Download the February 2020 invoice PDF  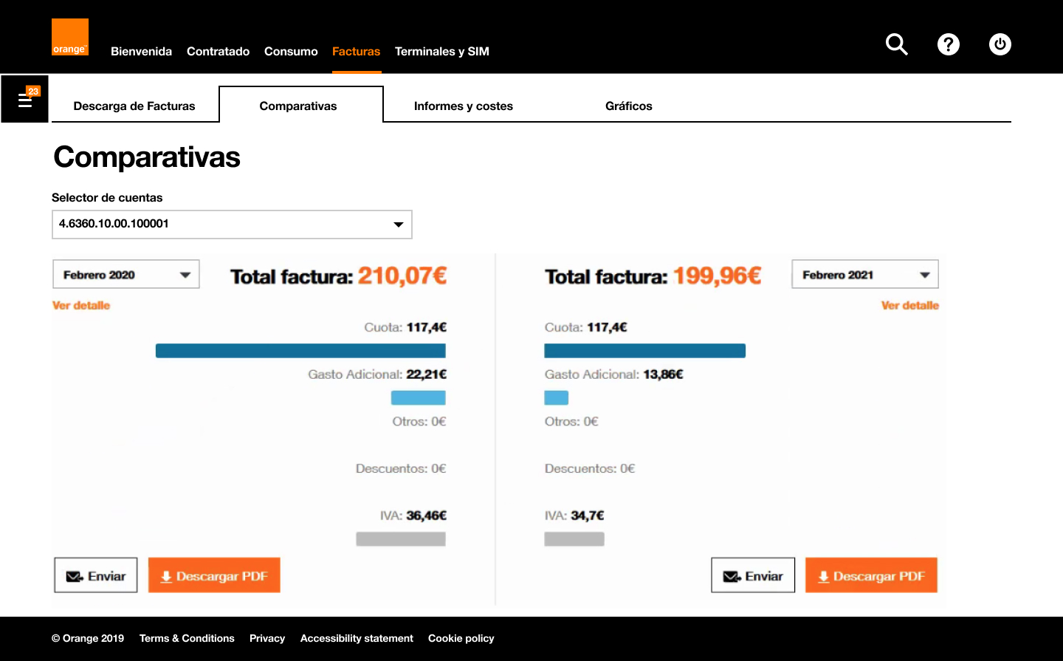[214, 575]
